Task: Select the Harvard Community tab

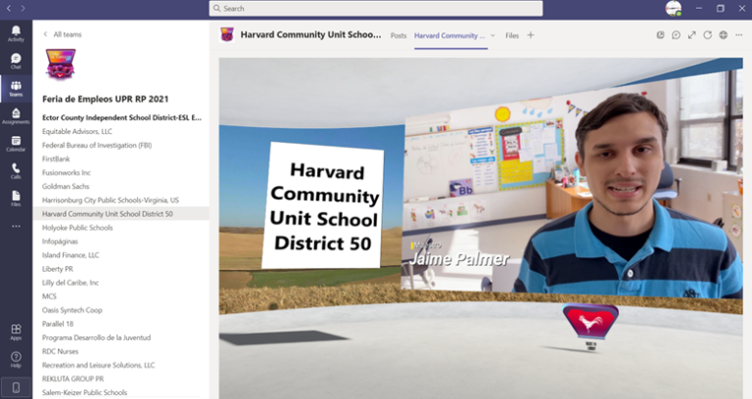Action: [449, 35]
